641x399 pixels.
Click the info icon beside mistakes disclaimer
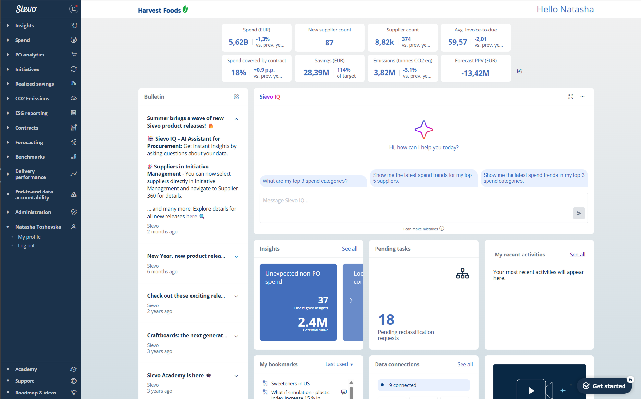pyautogui.click(x=442, y=229)
